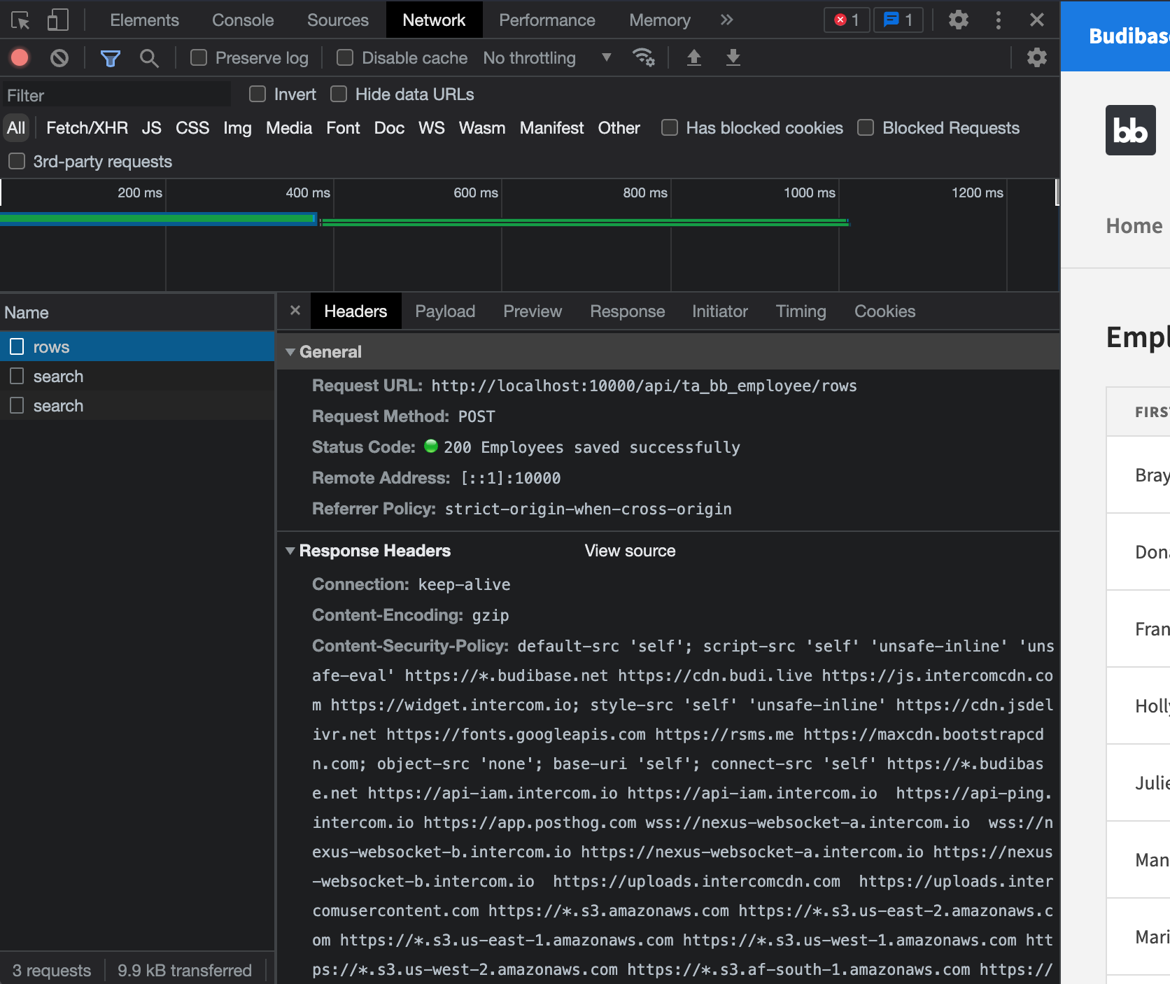Open the network search panel
Viewport: 1170px width, 984px height.
coord(149,57)
